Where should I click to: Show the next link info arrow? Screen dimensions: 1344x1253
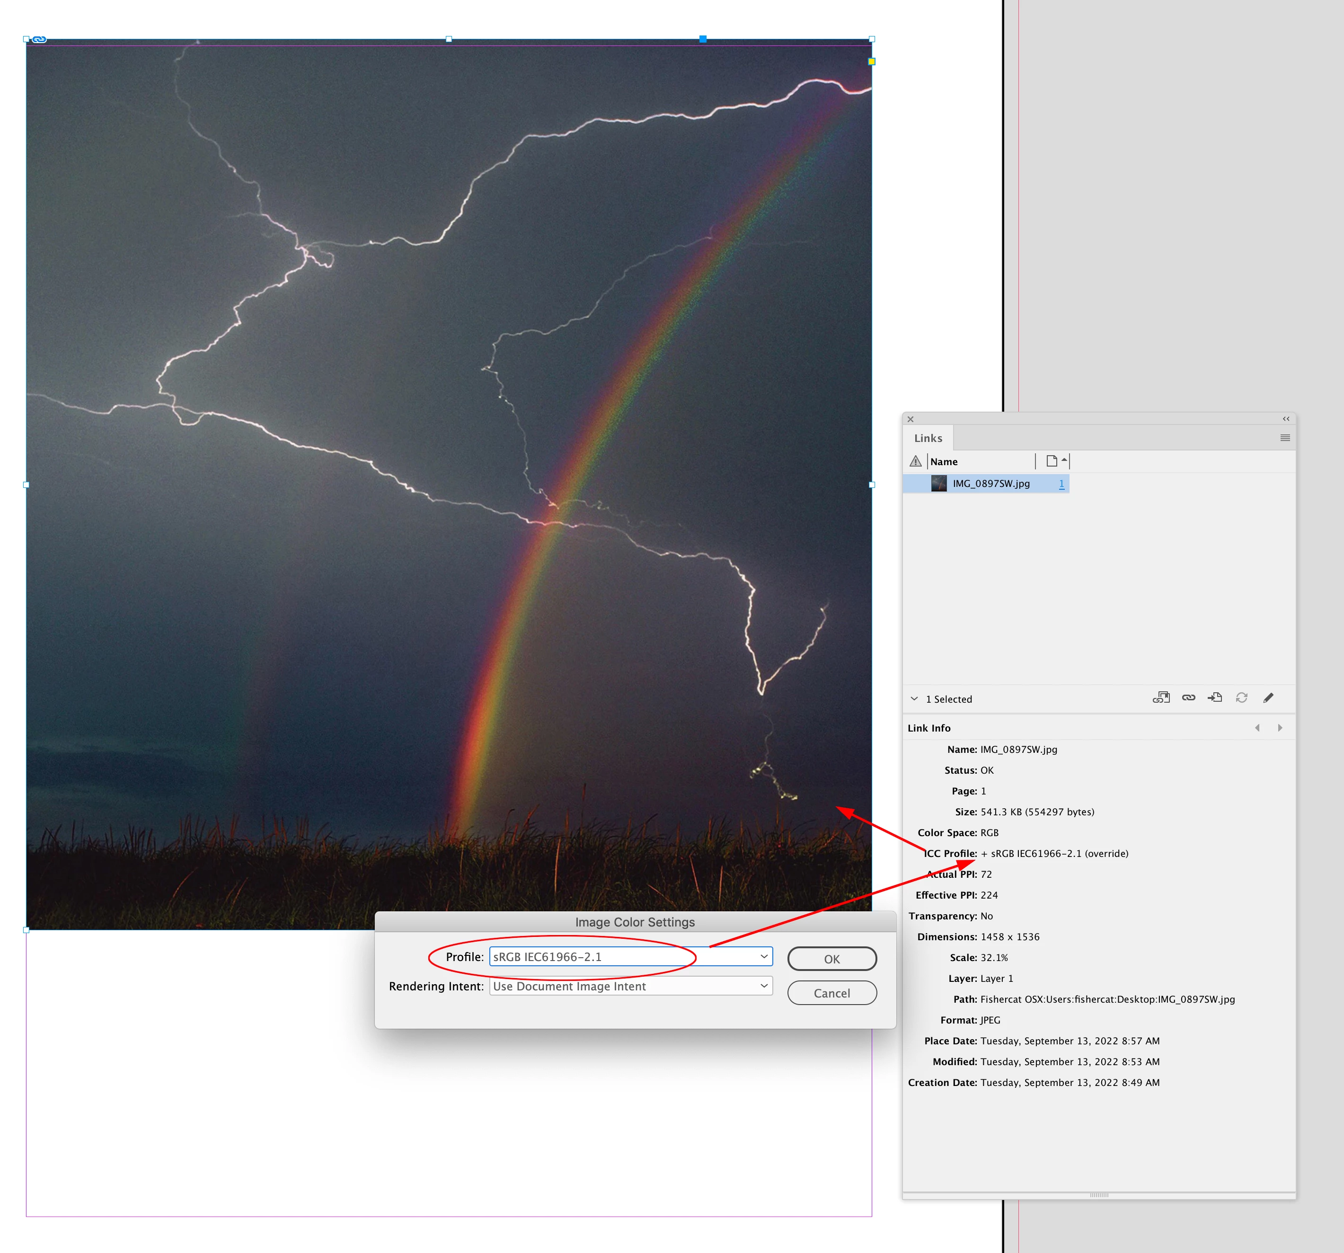coord(1280,728)
